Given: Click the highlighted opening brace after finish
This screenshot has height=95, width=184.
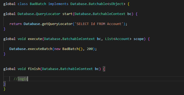Looking at the screenshot, I should pyautogui.click(x=104, y=69).
